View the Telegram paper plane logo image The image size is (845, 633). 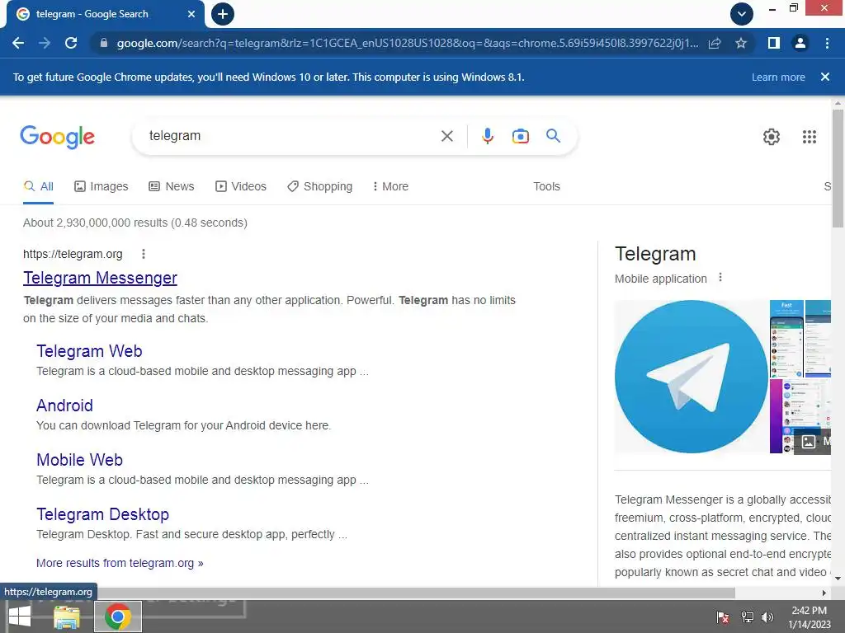pos(691,376)
